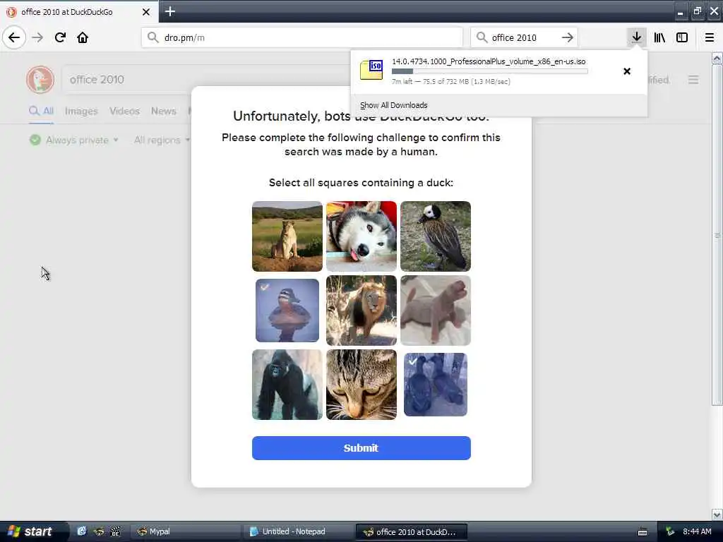Image resolution: width=723 pixels, height=542 pixels.
Task: Select the male lion image square
Action: [361, 311]
